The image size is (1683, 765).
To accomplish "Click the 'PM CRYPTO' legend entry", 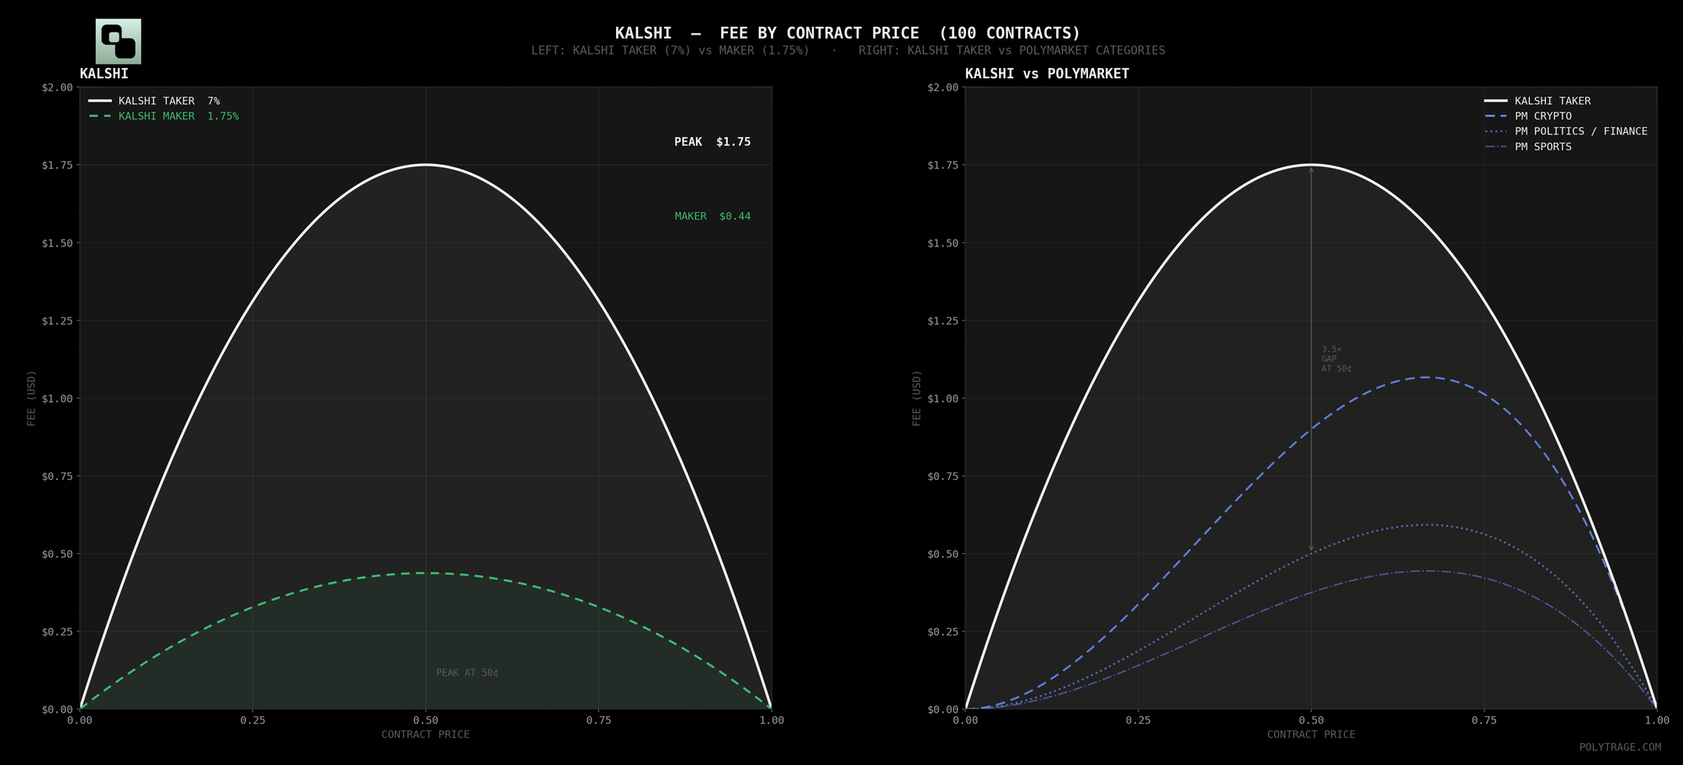I will tap(1528, 116).
